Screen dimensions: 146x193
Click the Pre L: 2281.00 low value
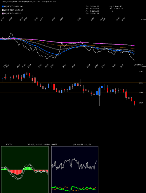point(92,11)
